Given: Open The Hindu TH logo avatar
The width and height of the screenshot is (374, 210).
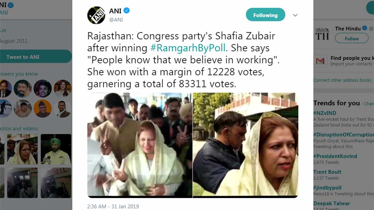Looking at the screenshot, I should 322,34.
